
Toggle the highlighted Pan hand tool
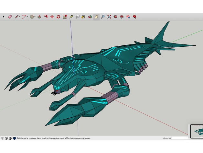[96, 17]
